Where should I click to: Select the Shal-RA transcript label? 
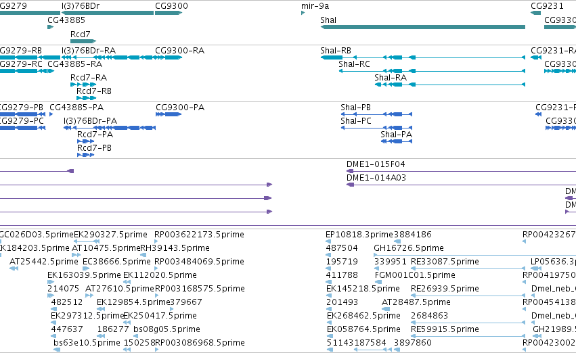[x=391, y=77]
